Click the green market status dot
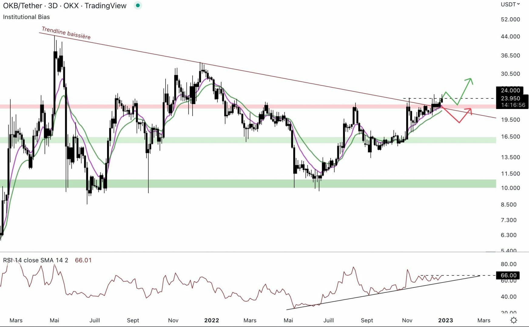 tap(138, 5)
